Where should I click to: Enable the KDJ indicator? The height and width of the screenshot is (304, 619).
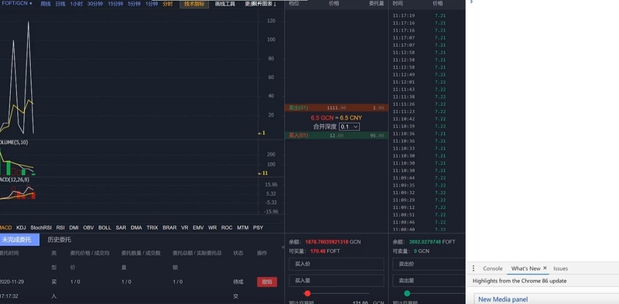pos(21,227)
